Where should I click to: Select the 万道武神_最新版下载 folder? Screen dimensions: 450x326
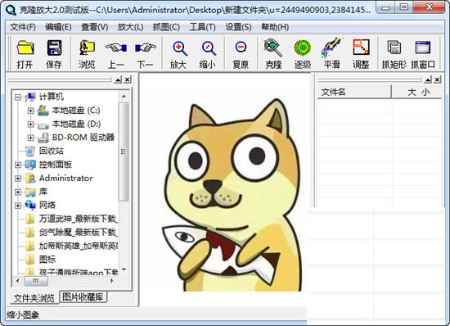click(x=78, y=219)
